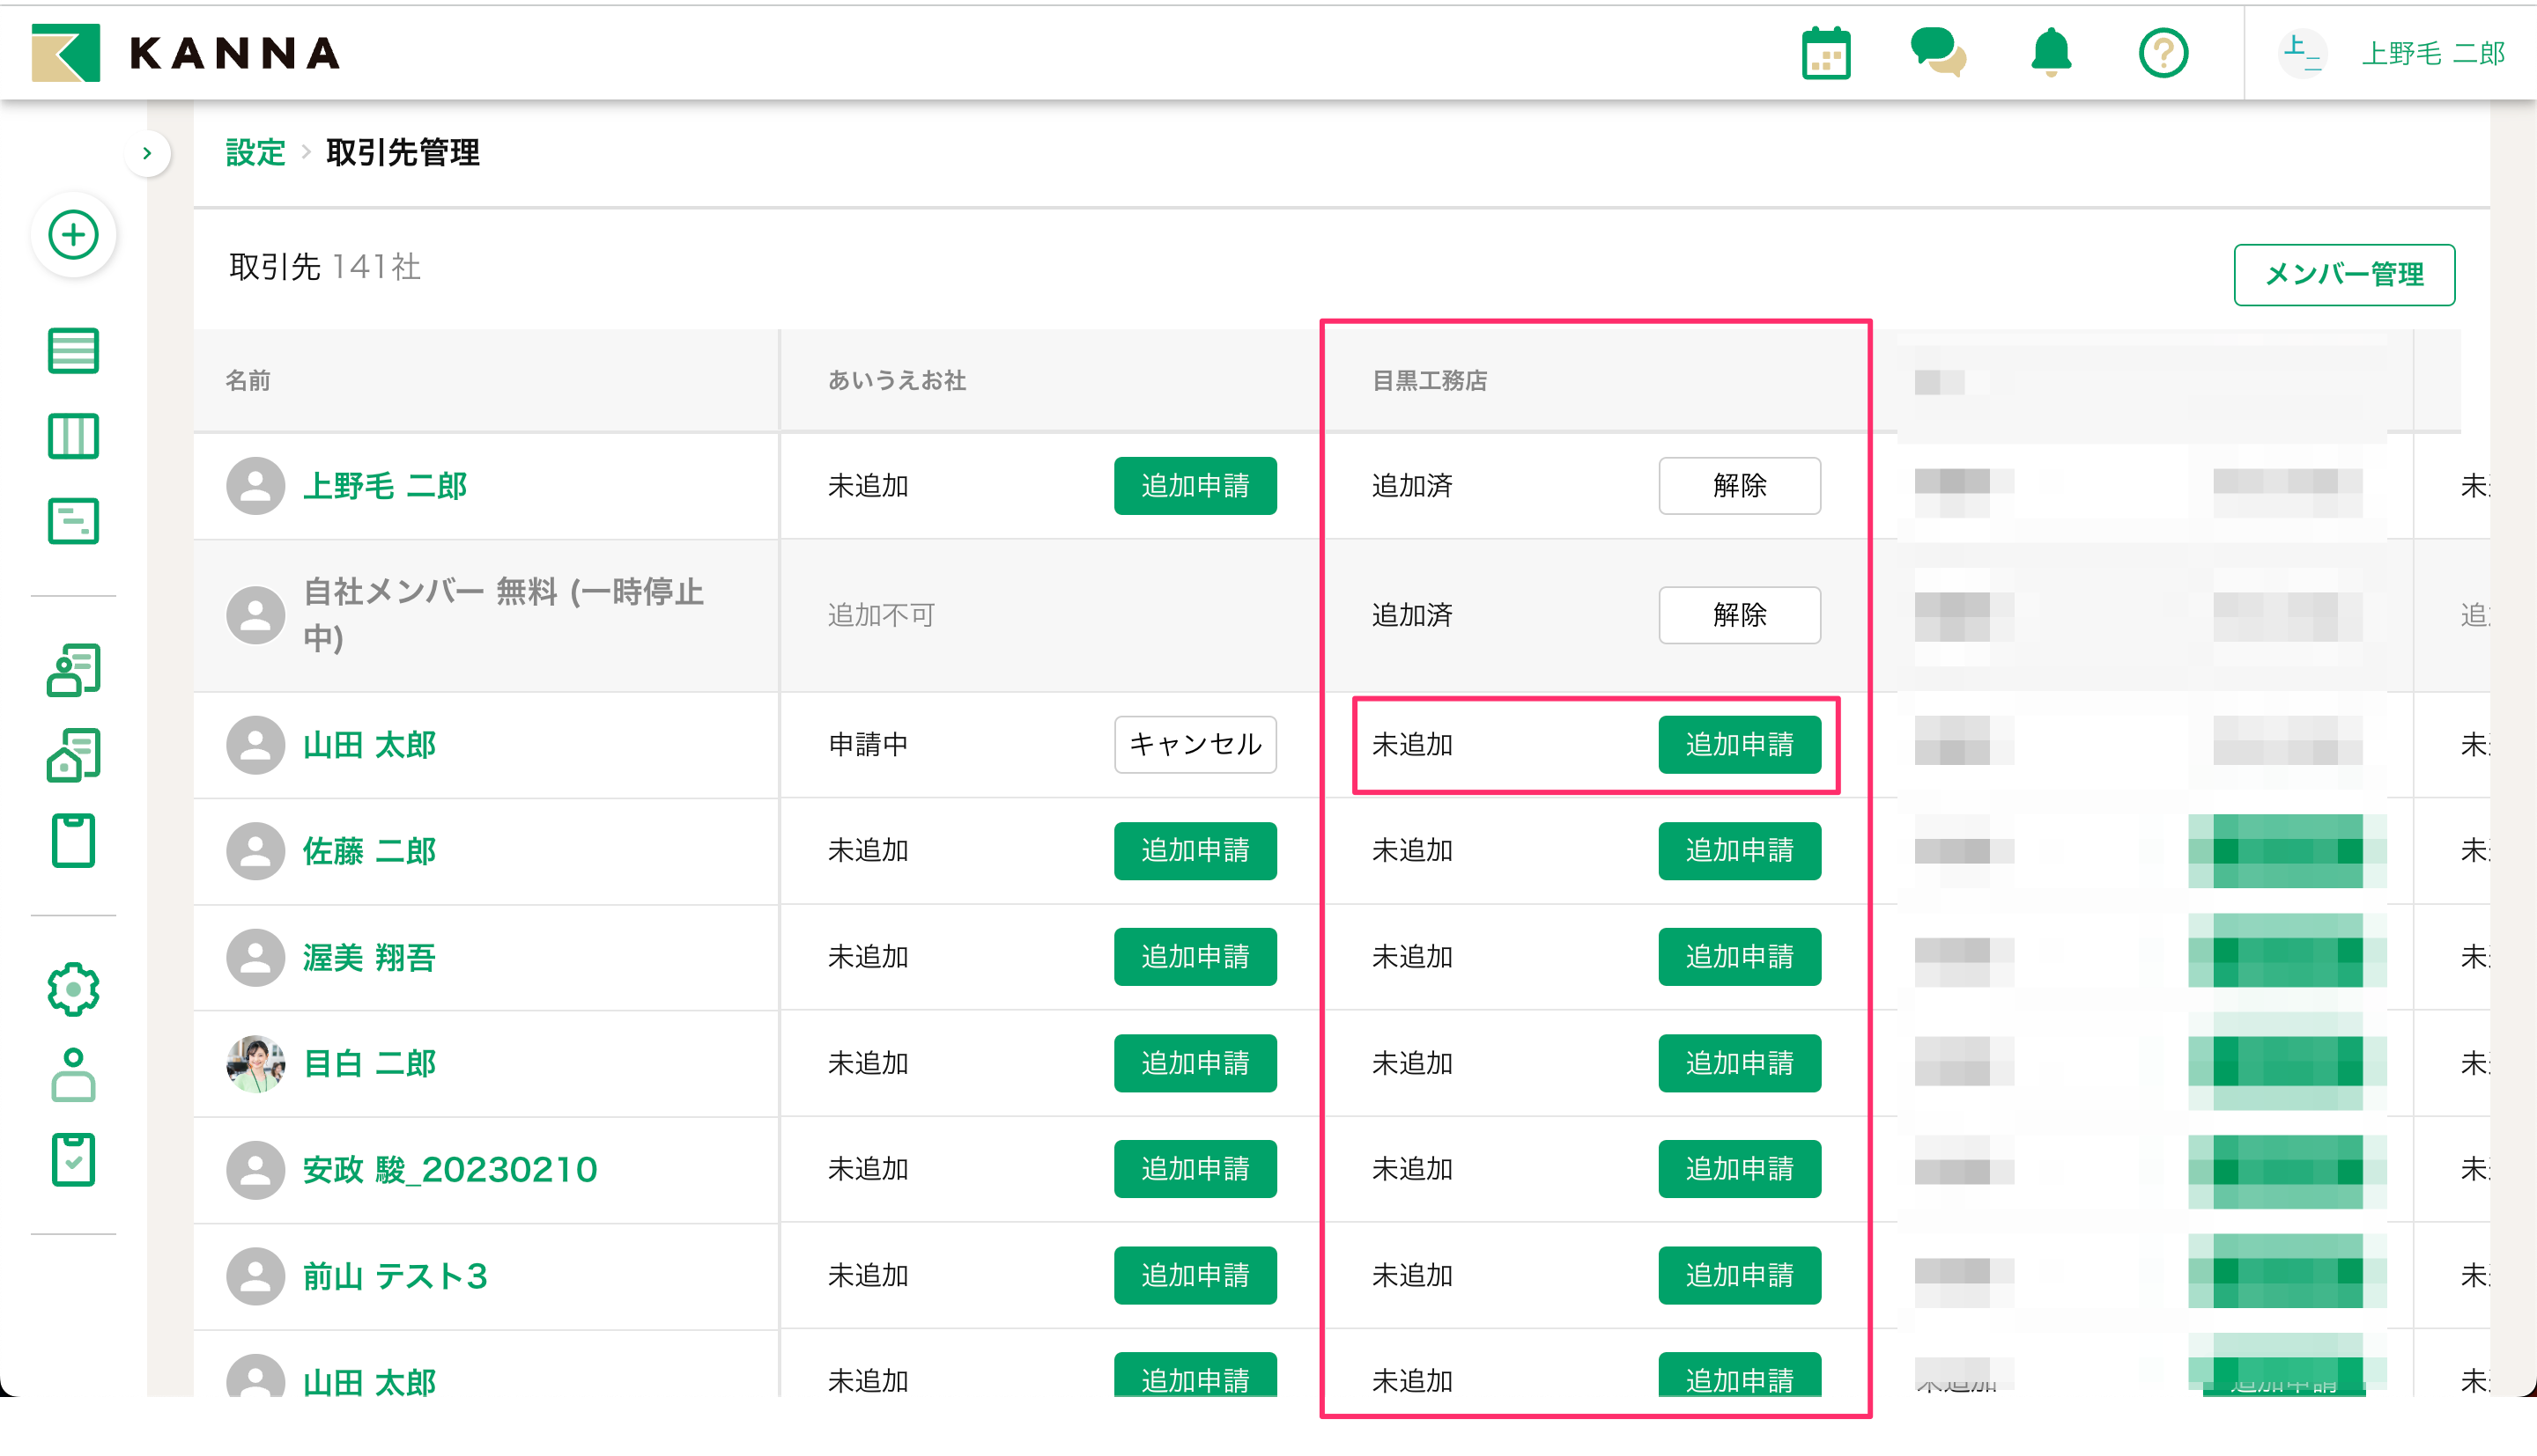Click the 目白 二郎 profile photo
Image resolution: width=2537 pixels, height=1456 pixels.
click(x=255, y=1063)
